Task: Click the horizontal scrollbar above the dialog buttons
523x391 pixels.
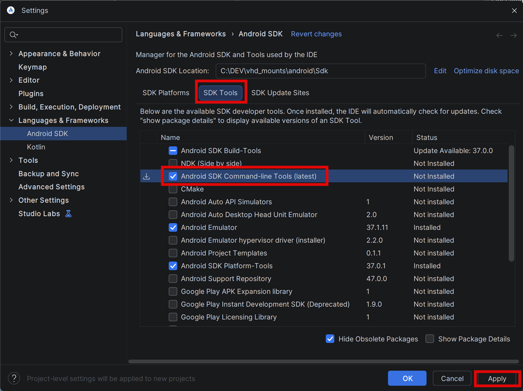Action: coord(324,361)
